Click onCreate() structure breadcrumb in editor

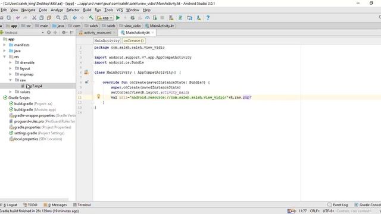point(133,40)
